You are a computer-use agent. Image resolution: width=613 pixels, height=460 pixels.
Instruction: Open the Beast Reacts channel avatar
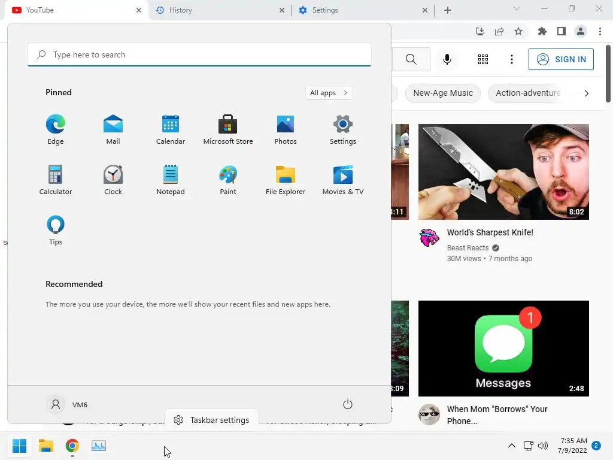pyautogui.click(x=429, y=238)
